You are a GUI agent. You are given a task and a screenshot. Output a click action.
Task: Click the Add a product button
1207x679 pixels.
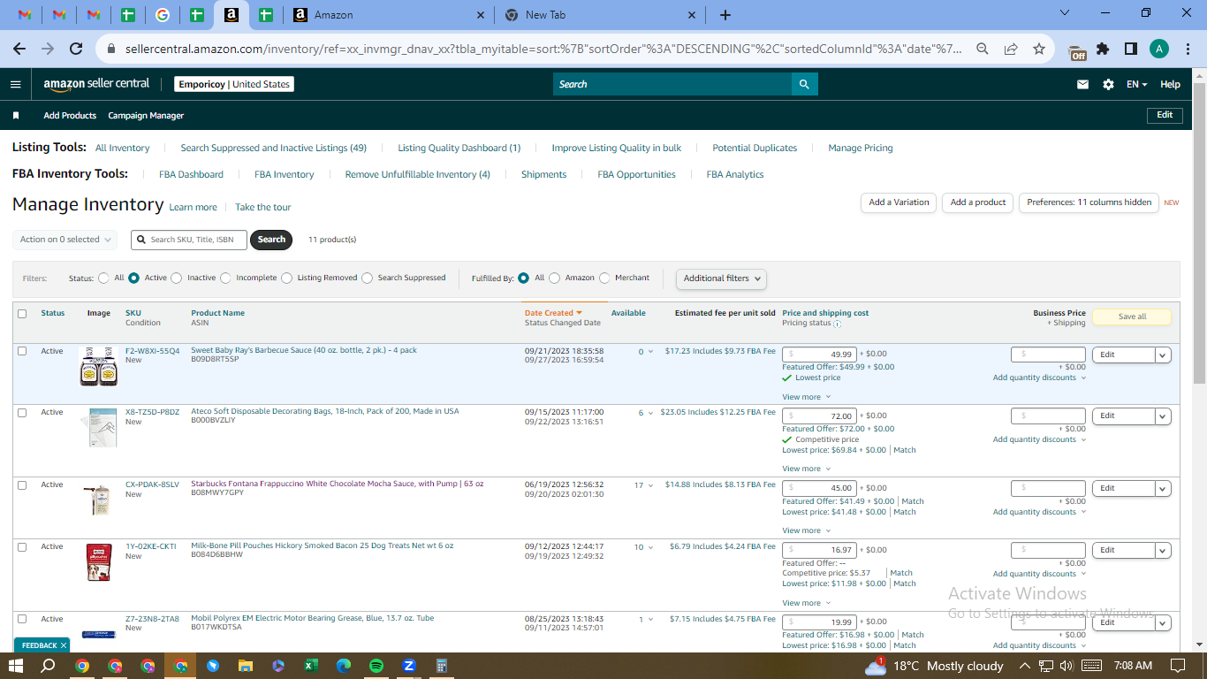(x=978, y=202)
